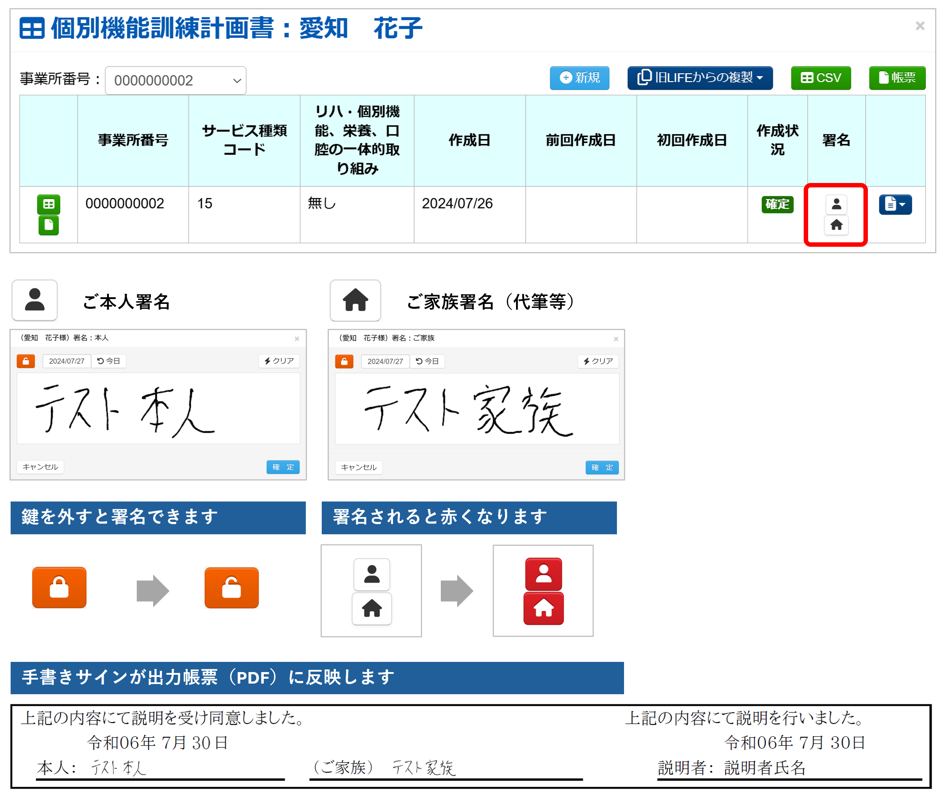Click the person signature icon in table row
The image size is (944, 797).
(x=836, y=204)
